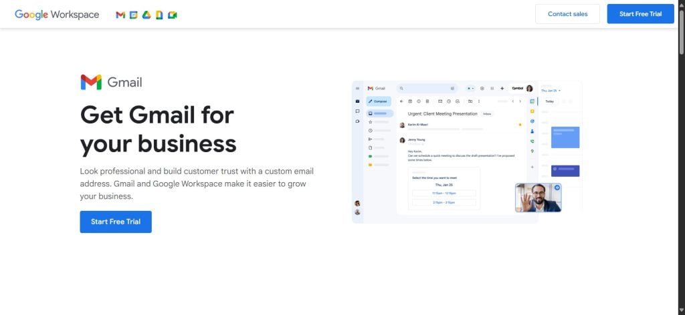Click the Gmail icon in header
The image size is (685, 315).
120,15
